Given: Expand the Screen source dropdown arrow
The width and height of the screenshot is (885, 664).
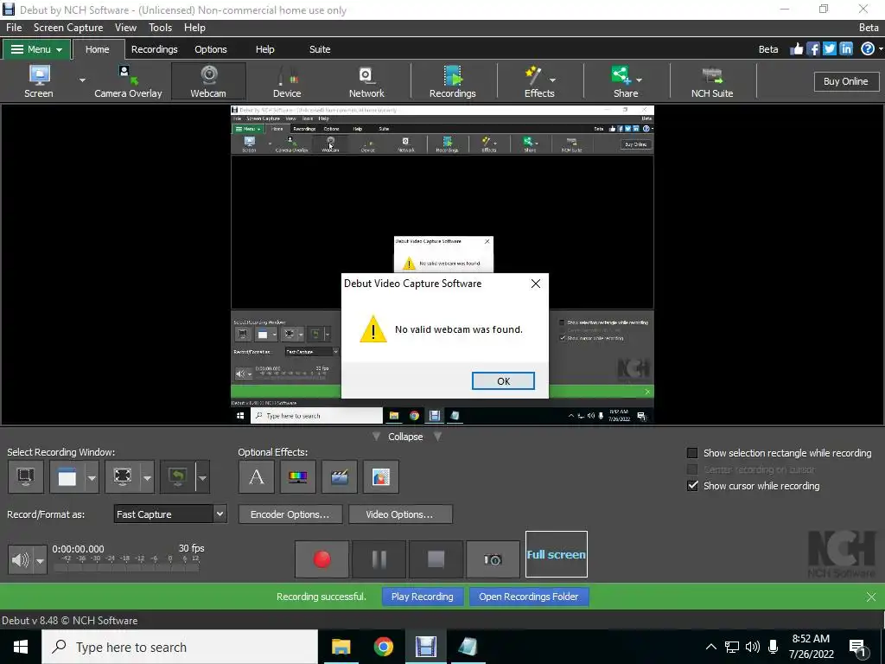Looking at the screenshot, I should point(82,80).
